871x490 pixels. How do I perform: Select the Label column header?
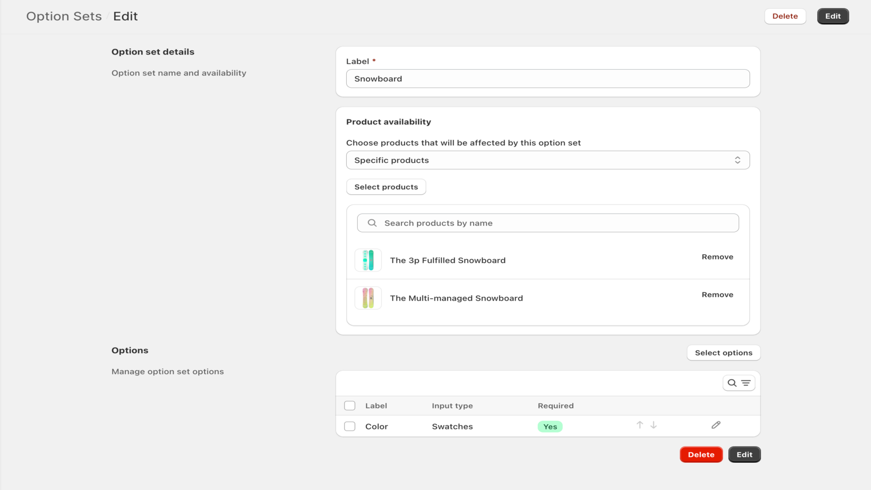pos(376,406)
